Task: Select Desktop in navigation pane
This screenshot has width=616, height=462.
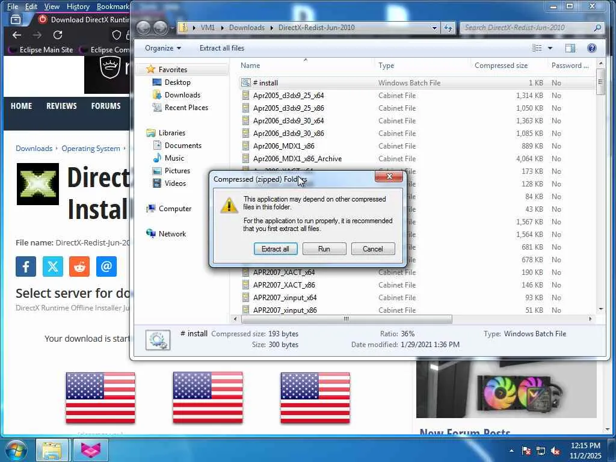Action: [x=177, y=82]
